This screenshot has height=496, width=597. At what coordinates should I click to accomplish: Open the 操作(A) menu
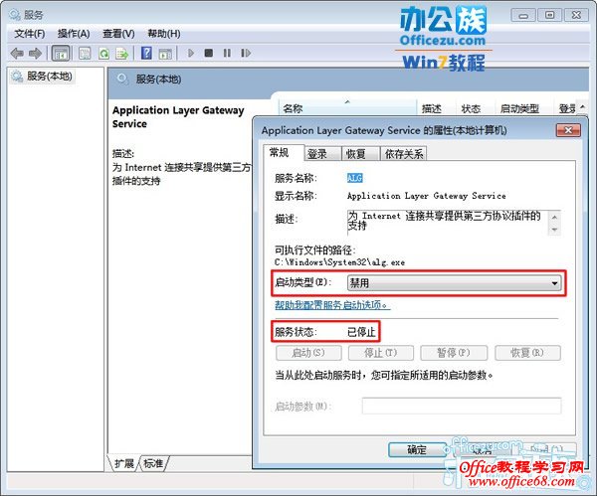(x=74, y=34)
